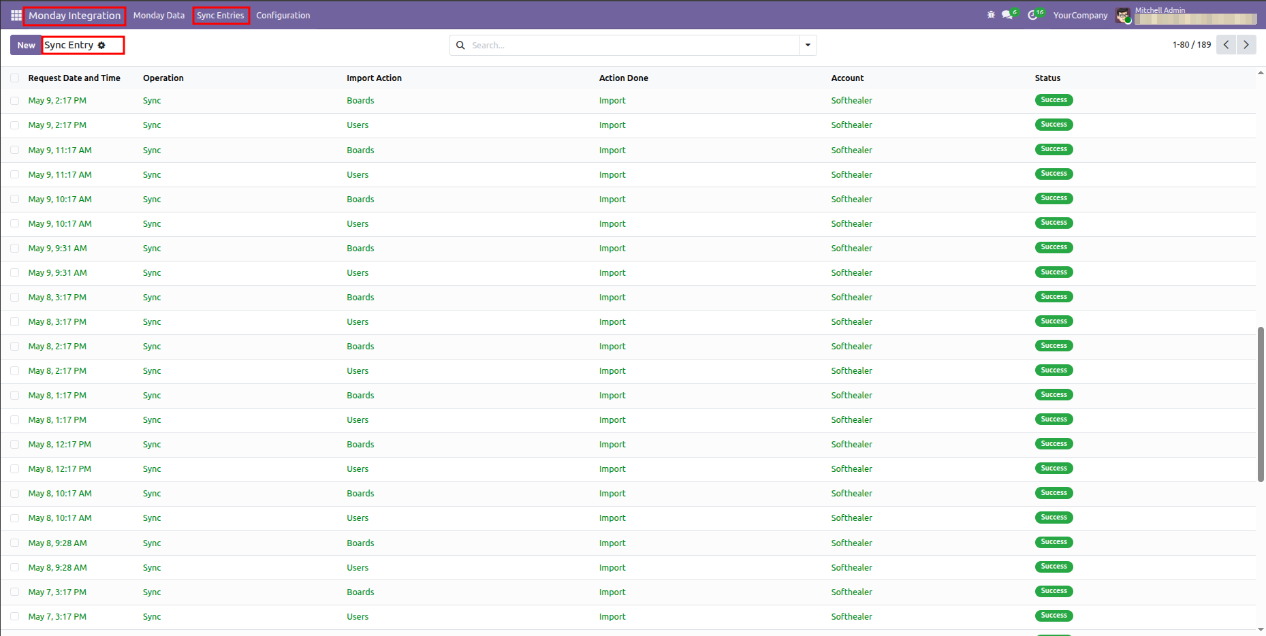Screen dimensions: 1266x636
Task: Open the Mitchell Admin user menu
Action: coord(1186,15)
